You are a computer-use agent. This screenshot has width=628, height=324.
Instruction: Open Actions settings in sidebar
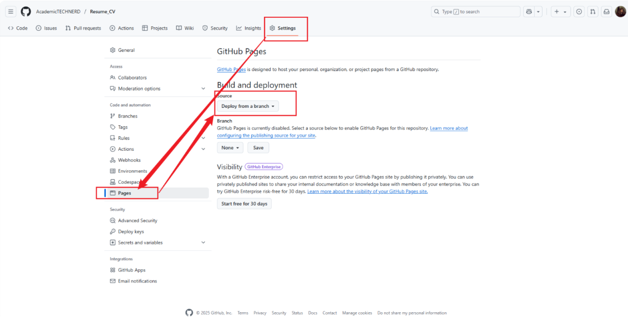click(x=126, y=149)
